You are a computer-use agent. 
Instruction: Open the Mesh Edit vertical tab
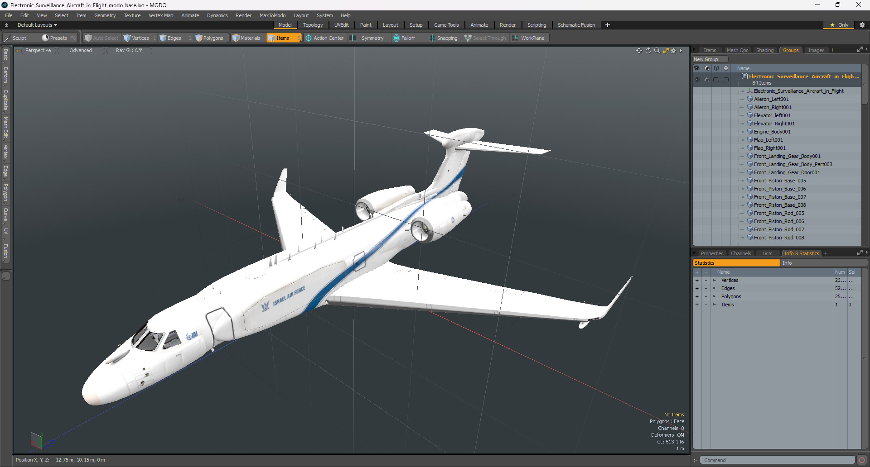coord(6,127)
